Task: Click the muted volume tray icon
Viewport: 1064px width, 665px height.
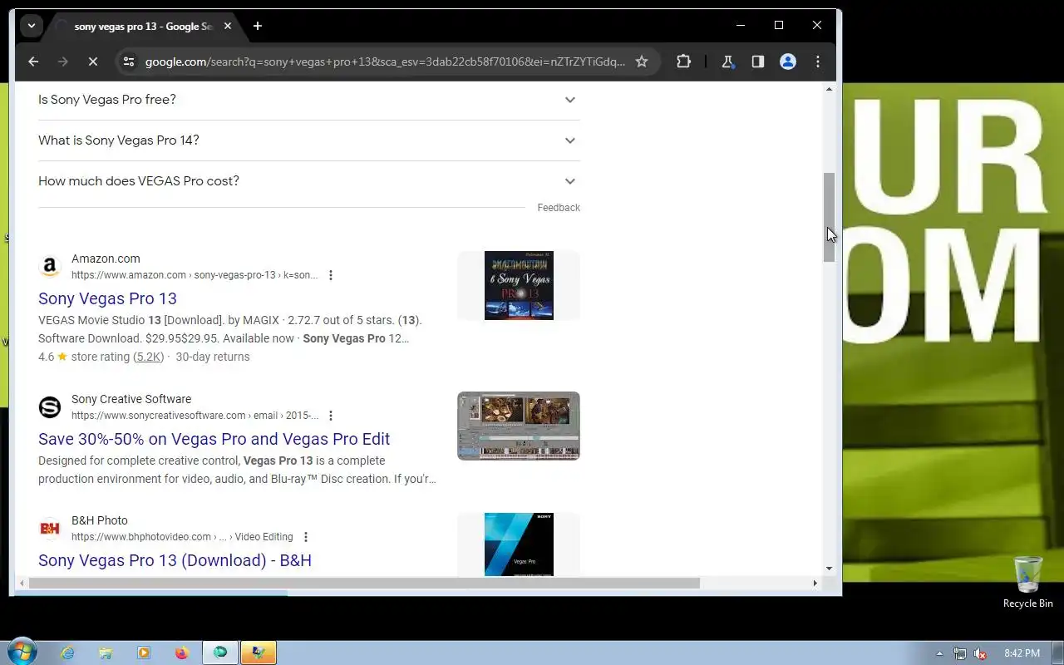Action: click(981, 653)
